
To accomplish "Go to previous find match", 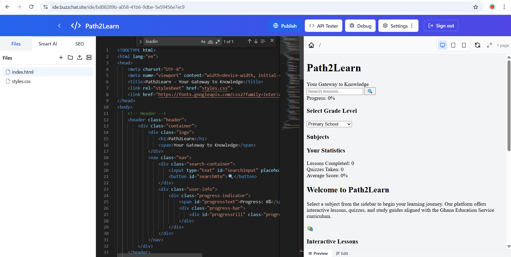I will [x=249, y=41].
